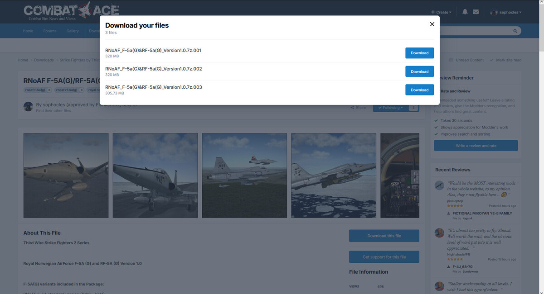Go to the Home nav tab
The image size is (544, 294).
pos(28,31)
